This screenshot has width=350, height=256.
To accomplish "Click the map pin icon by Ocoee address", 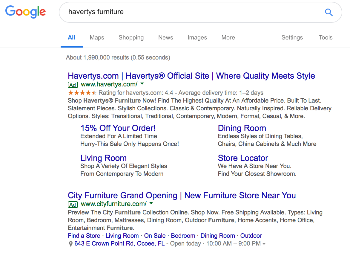I will click(70, 244).
